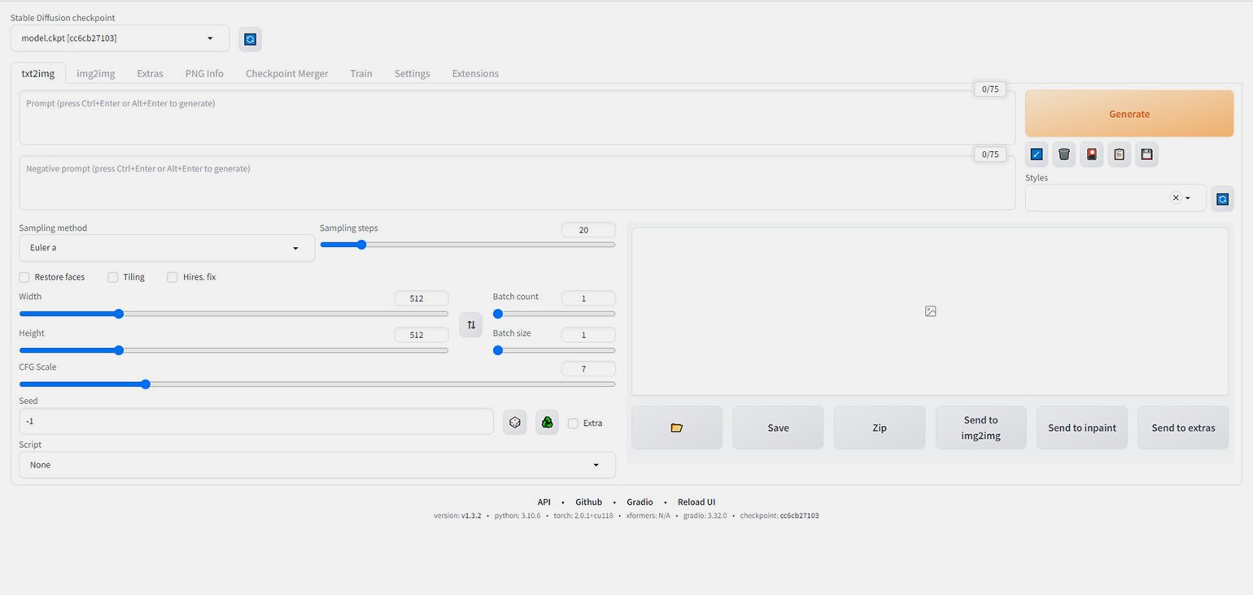Click the CFG Scale slider handle

coord(146,384)
